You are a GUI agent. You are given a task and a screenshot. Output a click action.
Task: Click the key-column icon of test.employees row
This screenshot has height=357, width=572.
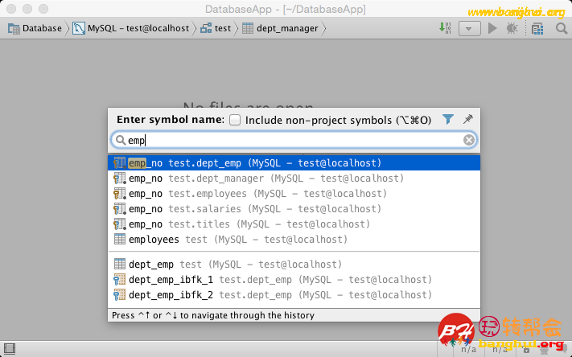click(x=120, y=194)
